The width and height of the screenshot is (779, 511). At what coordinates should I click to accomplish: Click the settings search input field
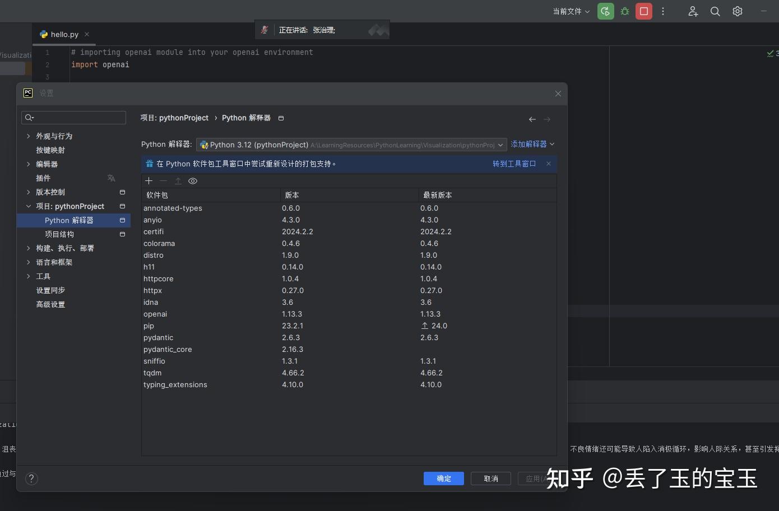click(73, 118)
